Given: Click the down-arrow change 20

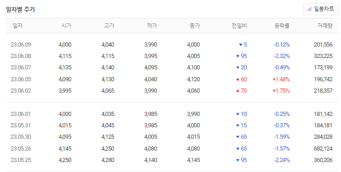Looking at the screenshot, I should click(x=242, y=68).
